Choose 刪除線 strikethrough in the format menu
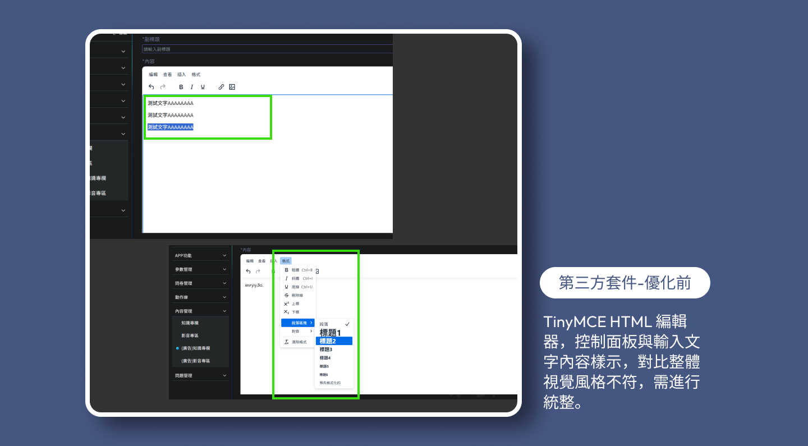Viewport: 808px width, 446px height. coord(297,295)
